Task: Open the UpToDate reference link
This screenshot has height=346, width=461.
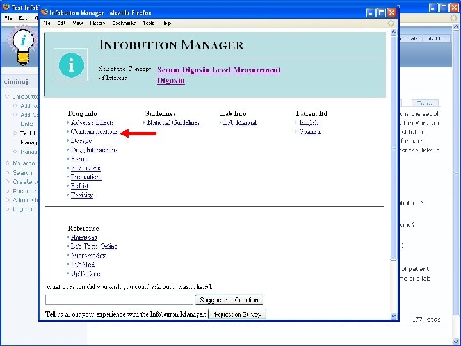Action: pos(86,274)
